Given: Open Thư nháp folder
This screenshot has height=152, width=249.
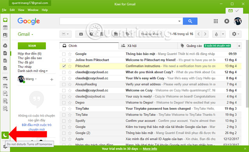Looking at the screenshot, I should point(25,67).
